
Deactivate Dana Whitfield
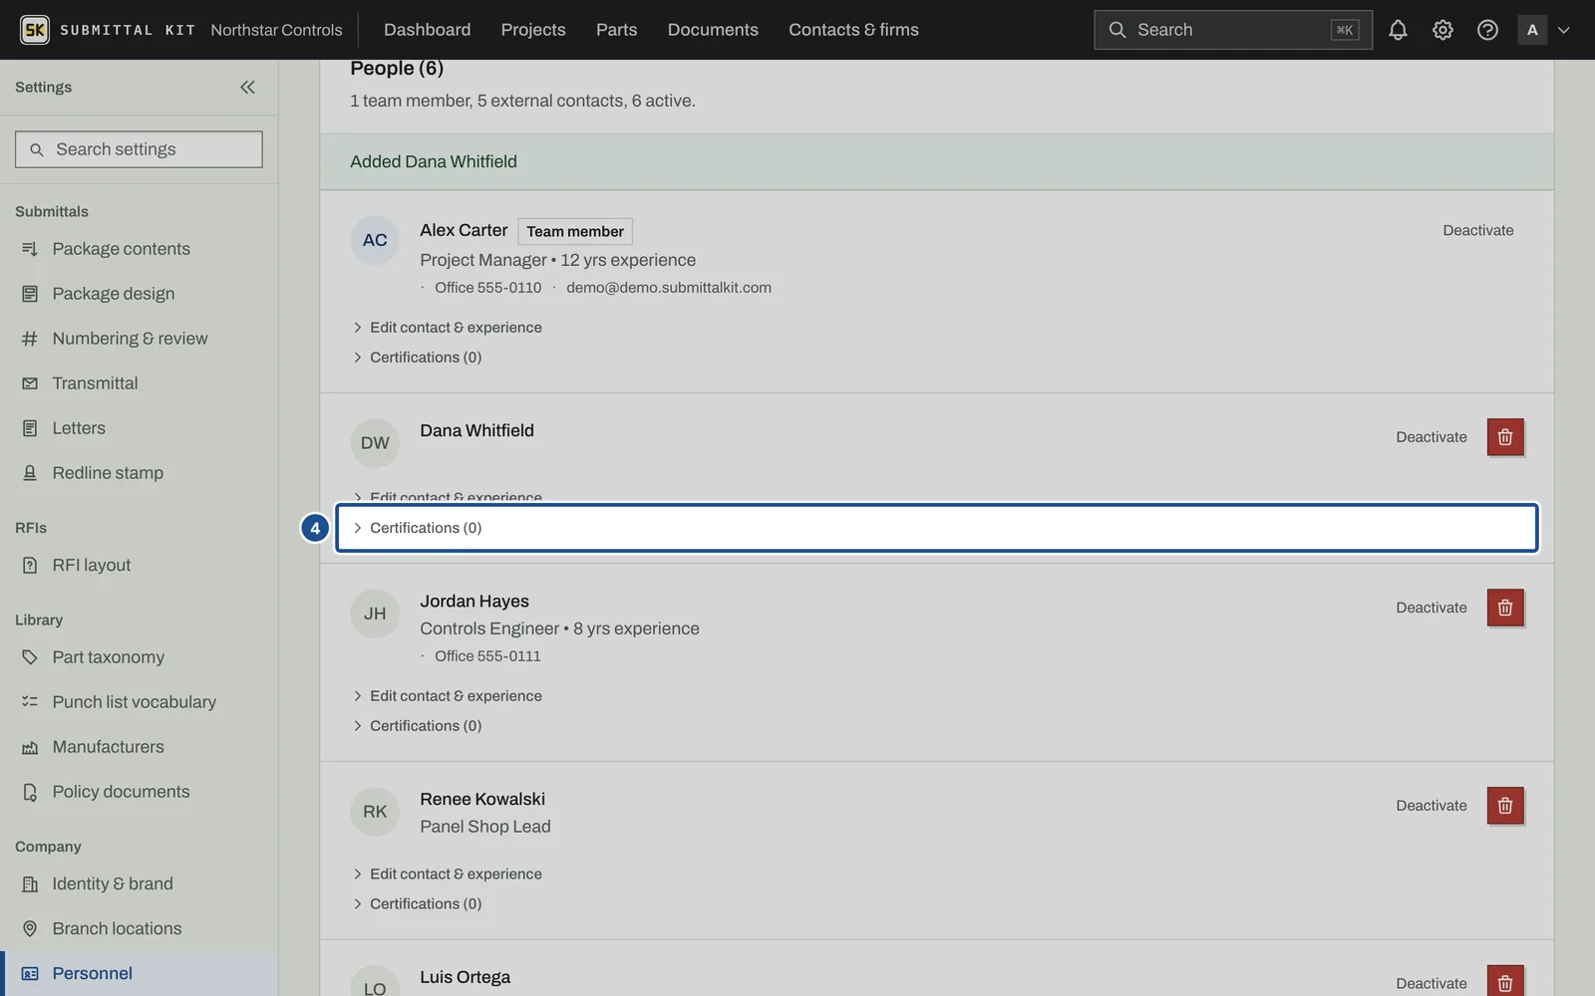click(1431, 437)
